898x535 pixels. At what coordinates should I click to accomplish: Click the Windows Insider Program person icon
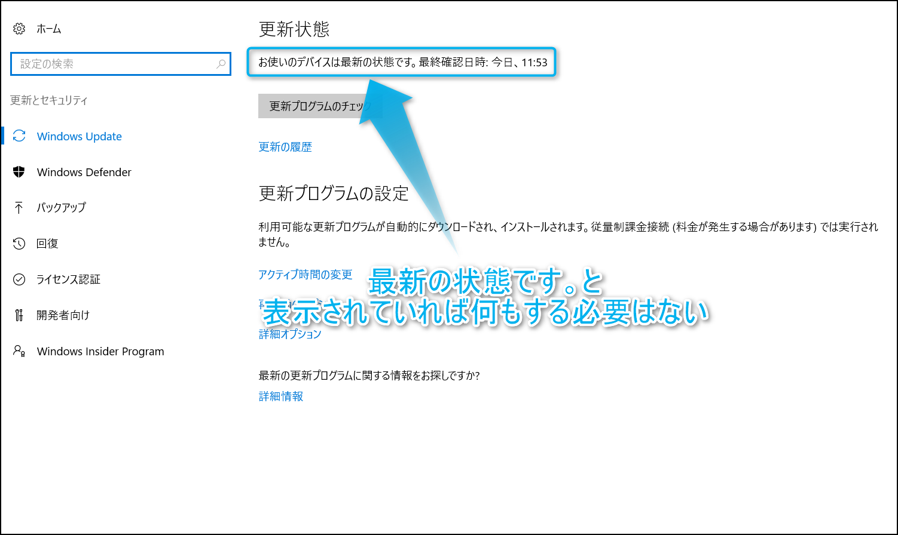[19, 351]
